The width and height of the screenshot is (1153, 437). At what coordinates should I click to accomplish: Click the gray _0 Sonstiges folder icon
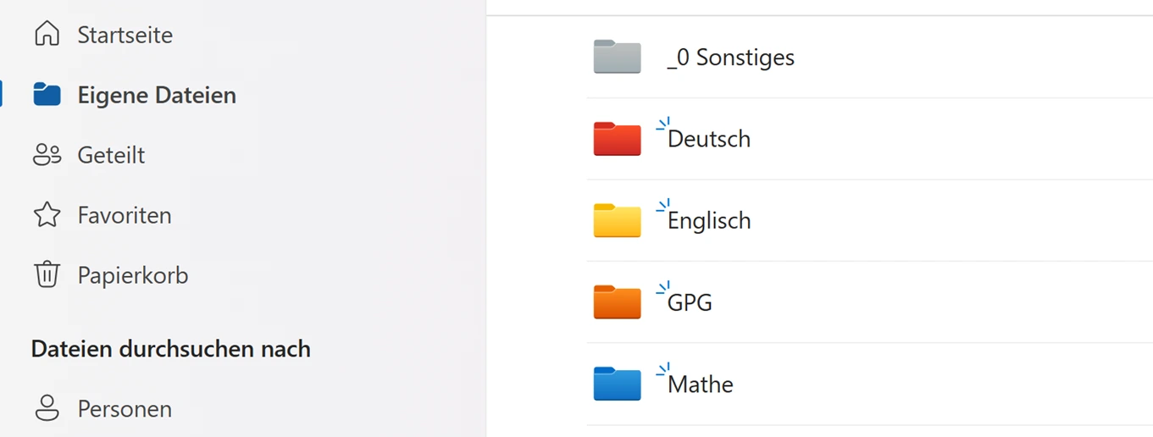click(617, 58)
